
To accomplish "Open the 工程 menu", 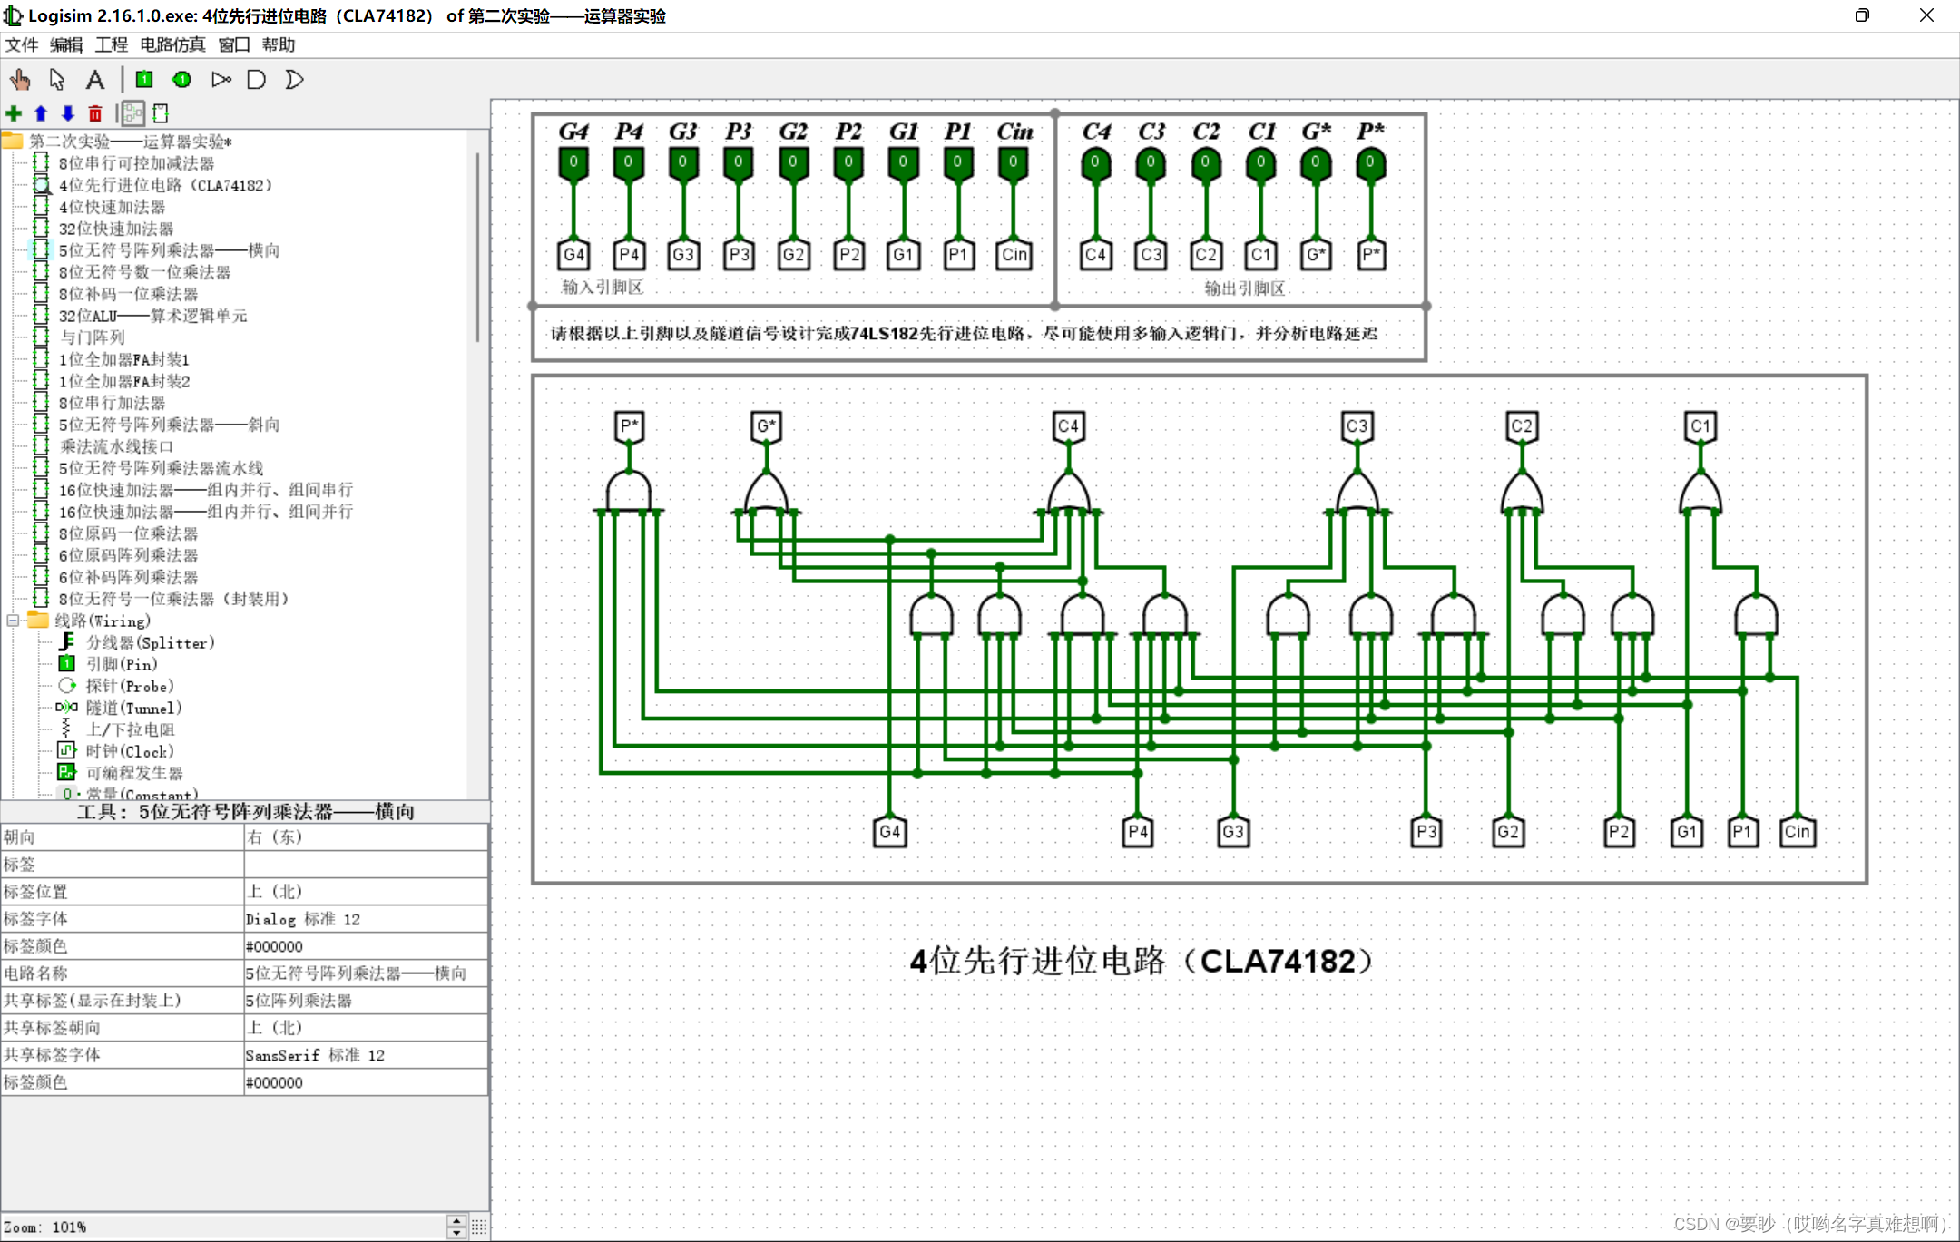I will (112, 44).
